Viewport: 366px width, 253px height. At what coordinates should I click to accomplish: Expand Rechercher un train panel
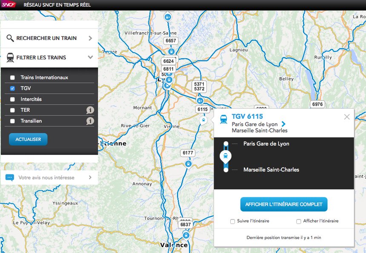tap(90, 38)
